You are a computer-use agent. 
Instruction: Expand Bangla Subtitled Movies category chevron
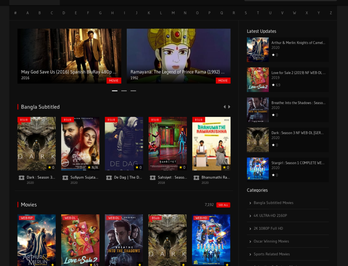coord(250,203)
